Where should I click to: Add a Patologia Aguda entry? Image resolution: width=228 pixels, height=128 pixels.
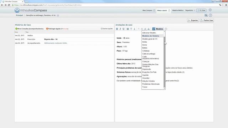tap(57, 29)
